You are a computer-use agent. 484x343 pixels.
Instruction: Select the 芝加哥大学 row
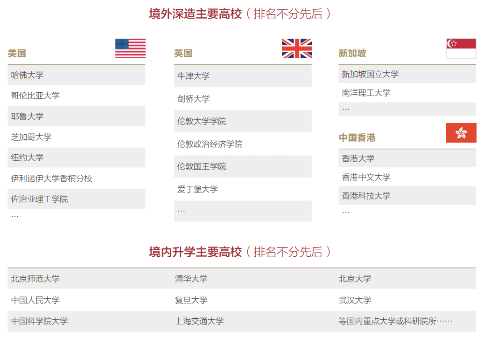click(77, 137)
